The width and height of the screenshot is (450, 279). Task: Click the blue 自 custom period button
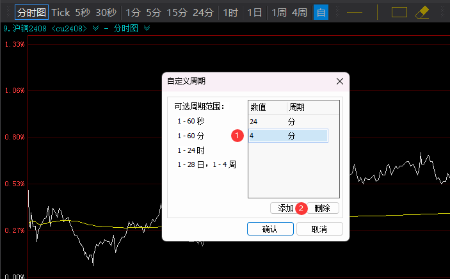321,12
